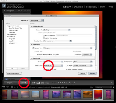Click the Import... button in Library
Viewport: 116px width, 103px height.
[x=10, y=83]
